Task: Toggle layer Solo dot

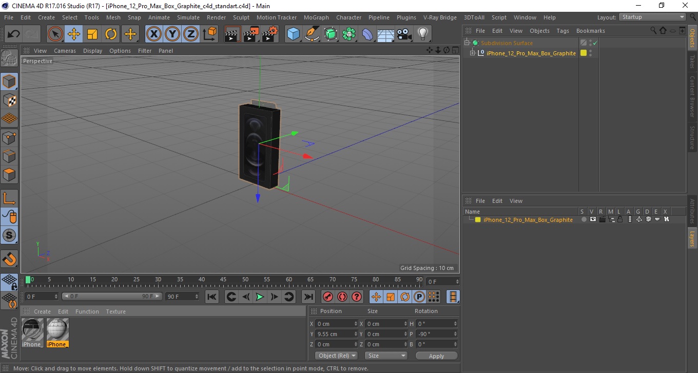Action: pos(584,219)
